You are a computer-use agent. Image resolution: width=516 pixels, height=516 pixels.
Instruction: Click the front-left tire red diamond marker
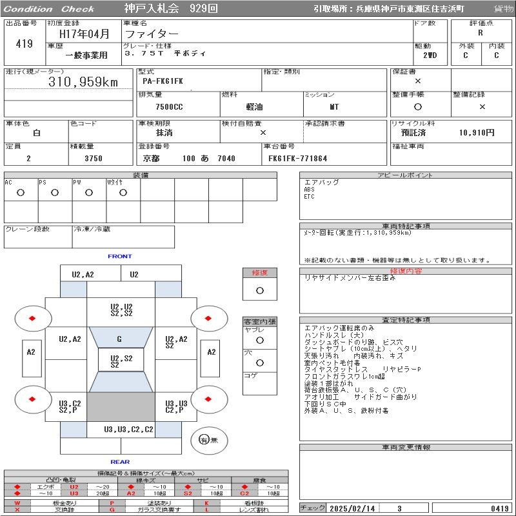32,318
